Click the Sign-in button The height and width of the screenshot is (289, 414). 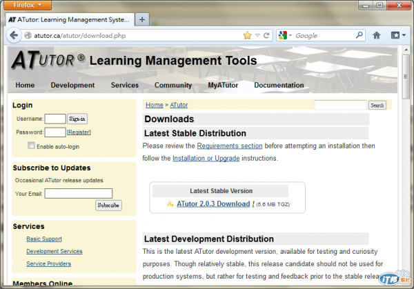tap(77, 119)
